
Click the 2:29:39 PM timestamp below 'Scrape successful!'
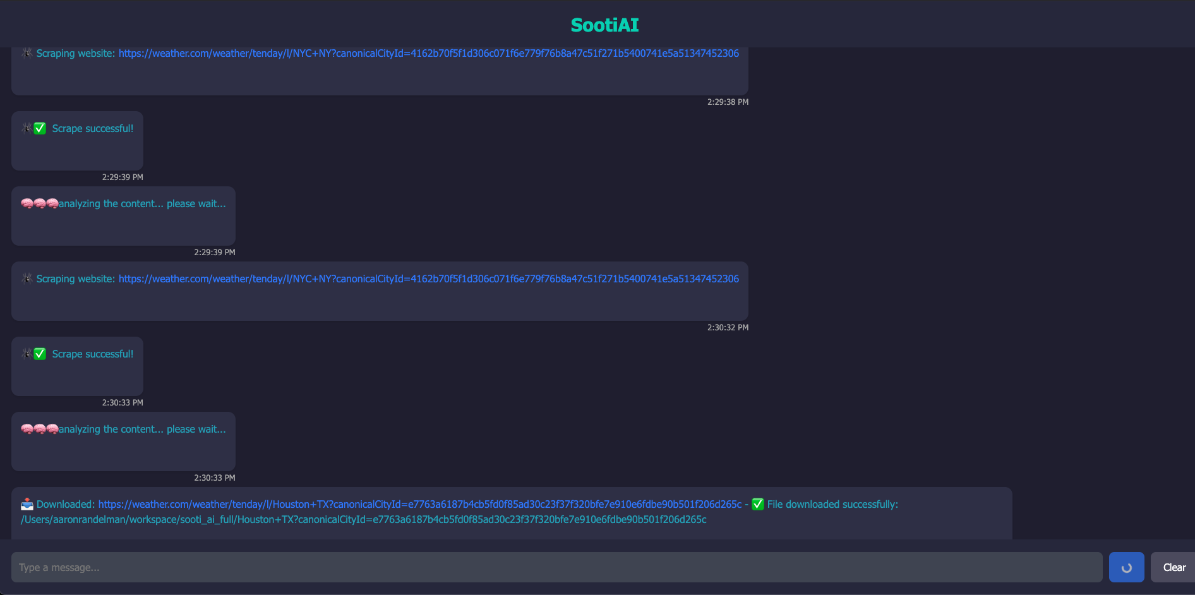tap(123, 177)
